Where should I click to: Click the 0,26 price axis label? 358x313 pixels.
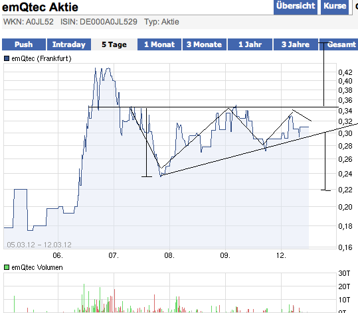tap(345, 159)
